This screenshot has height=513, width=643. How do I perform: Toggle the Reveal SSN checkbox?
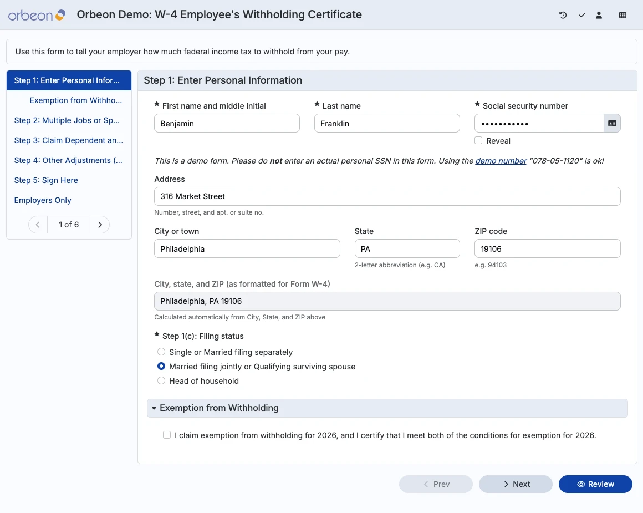(x=478, y=140)
